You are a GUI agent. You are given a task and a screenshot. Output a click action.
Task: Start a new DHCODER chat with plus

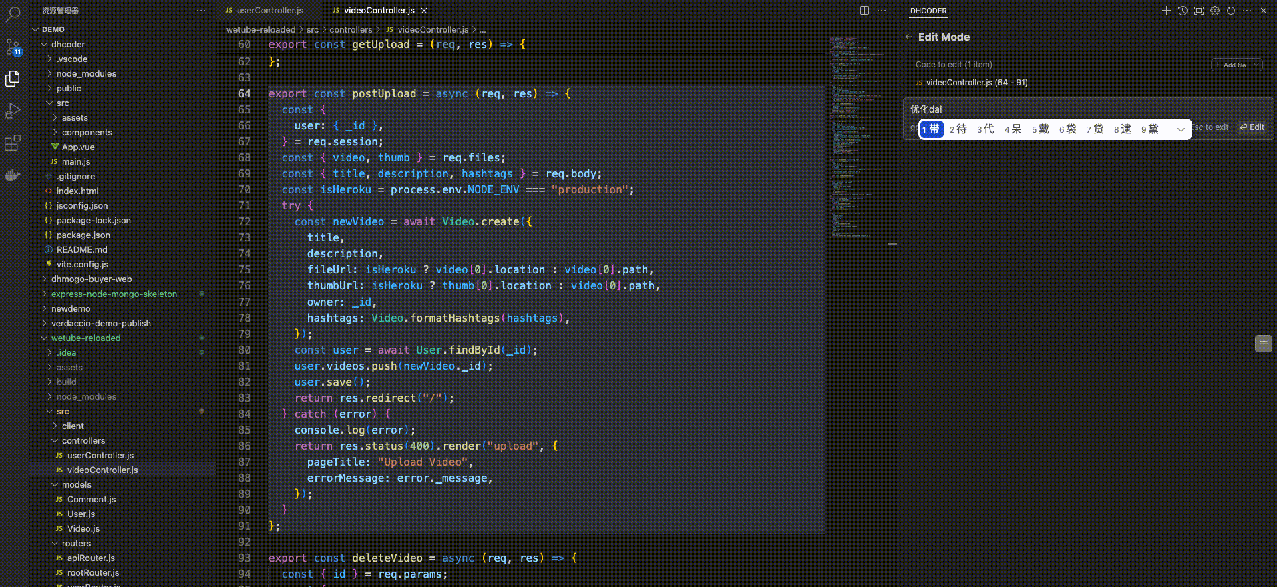coord(1166,11)
